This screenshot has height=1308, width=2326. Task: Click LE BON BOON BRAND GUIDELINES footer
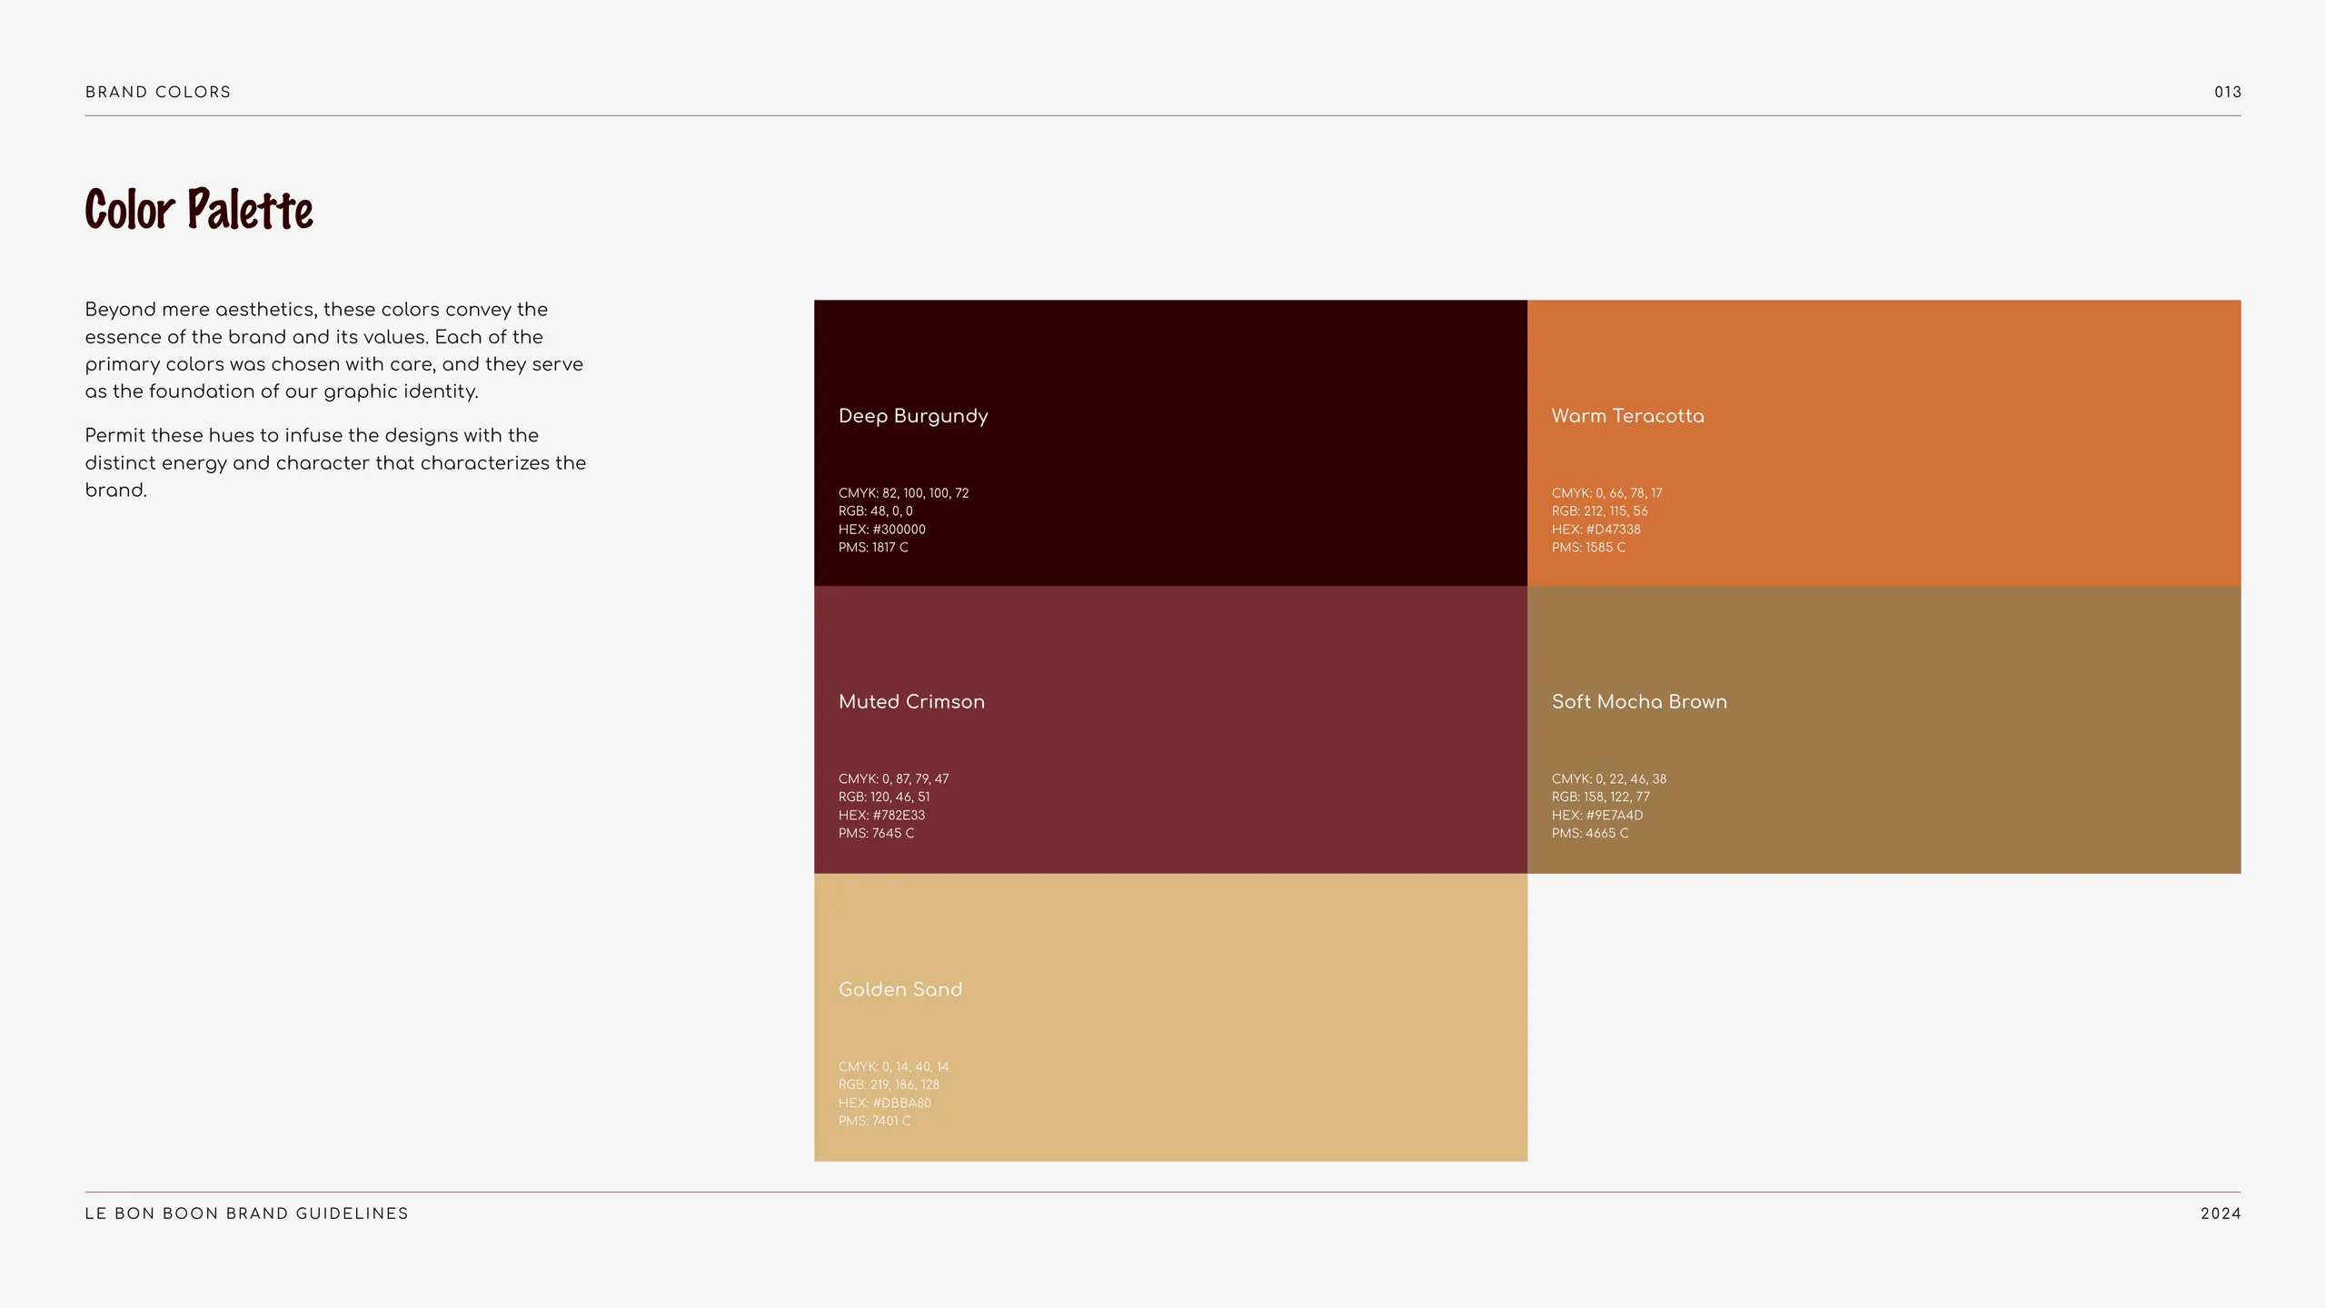click(247, 1214)
